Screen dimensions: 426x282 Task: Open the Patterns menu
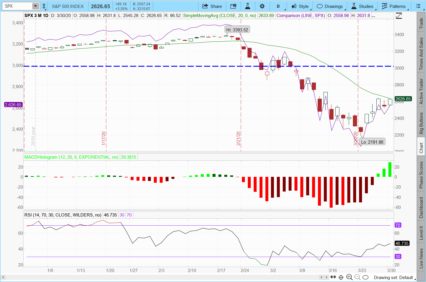tap(394, 6)
